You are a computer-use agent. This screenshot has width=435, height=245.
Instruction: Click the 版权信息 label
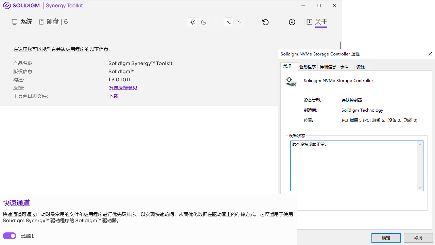tap(23, 71)
